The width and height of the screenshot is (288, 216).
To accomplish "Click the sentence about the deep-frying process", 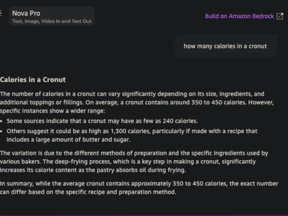I will click(128, 166).
